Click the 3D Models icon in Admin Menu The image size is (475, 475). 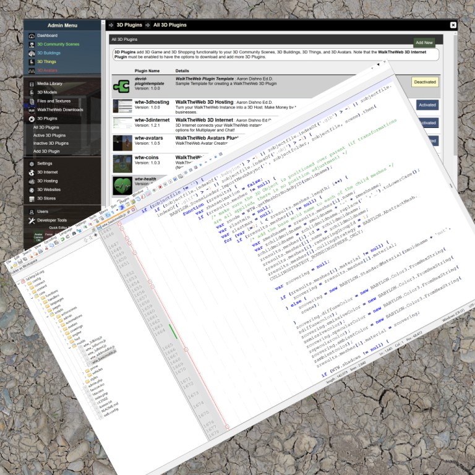pos(32,93)
